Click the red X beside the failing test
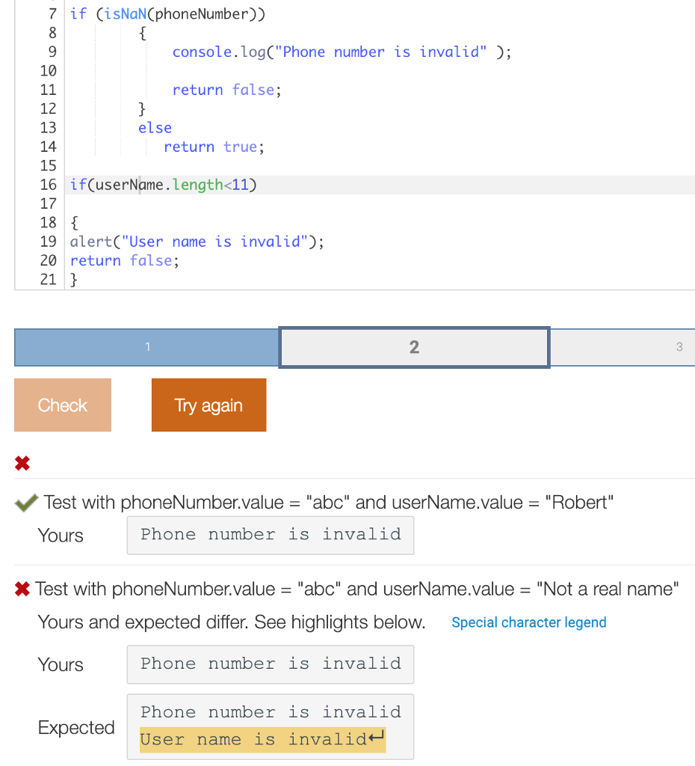This screenshot has height=766, width=695. pyautogui.click(x=23, y=589)
